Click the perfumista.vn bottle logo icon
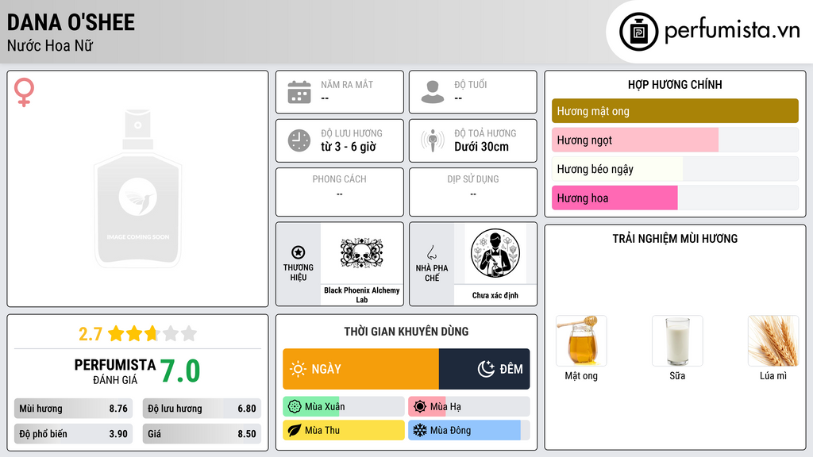 (638, 32)
